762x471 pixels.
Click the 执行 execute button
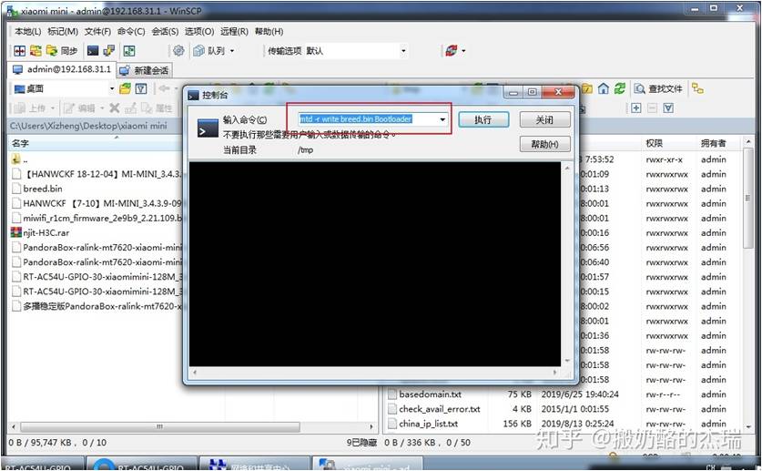click(x=483, y=119)
